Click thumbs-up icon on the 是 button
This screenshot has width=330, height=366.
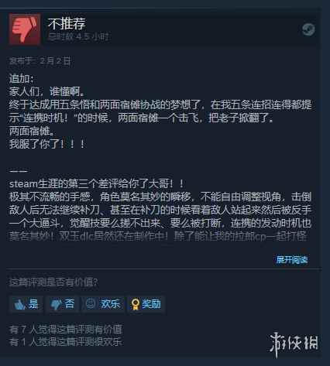19,305
